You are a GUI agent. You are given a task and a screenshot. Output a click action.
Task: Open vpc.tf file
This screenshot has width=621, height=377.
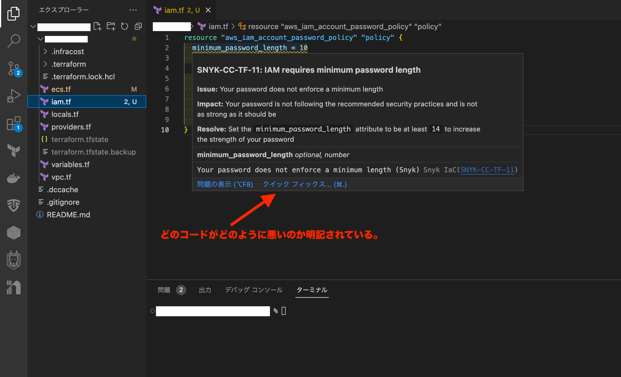87,177
